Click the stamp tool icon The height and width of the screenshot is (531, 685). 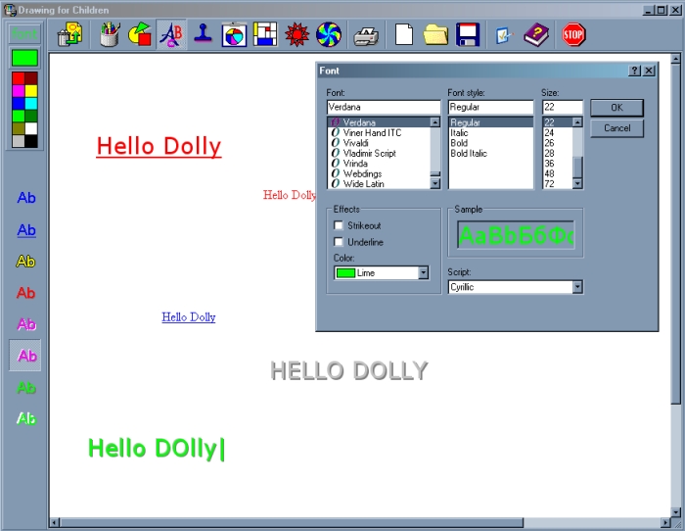(203, 35)
